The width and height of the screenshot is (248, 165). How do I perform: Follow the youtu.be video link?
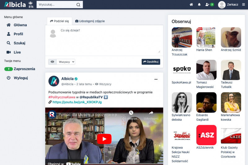[77, 102]
